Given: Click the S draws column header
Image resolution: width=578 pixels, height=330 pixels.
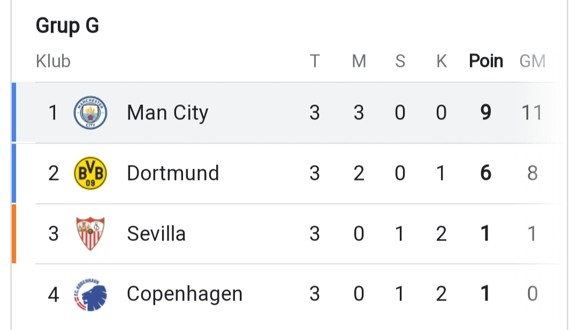Looking at the screenshot, I should 400,61.
